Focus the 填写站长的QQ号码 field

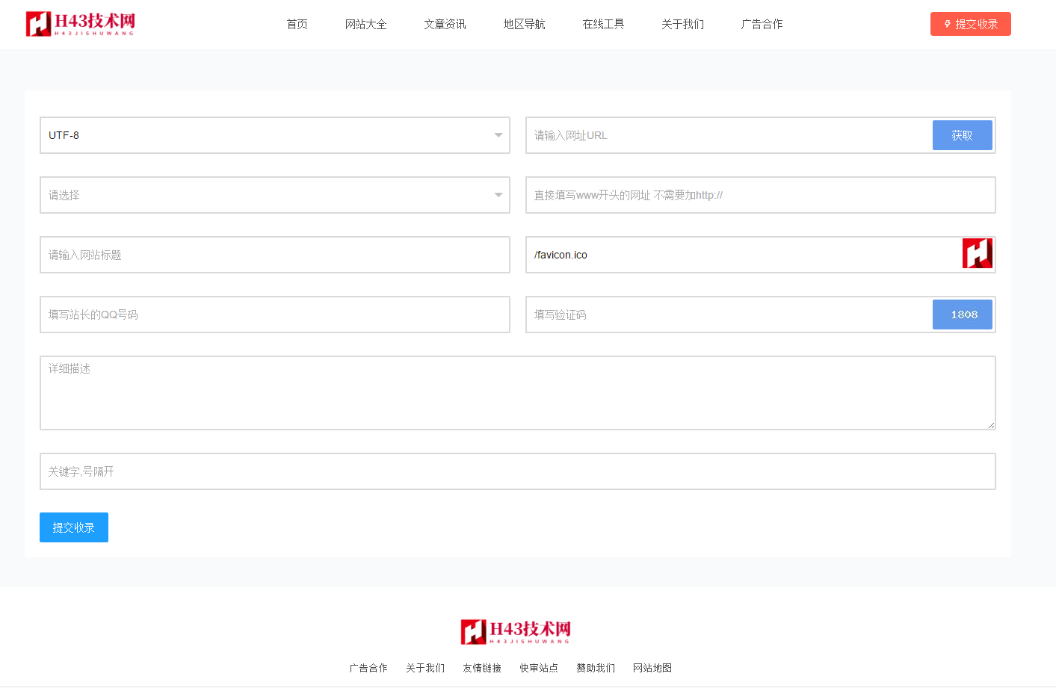click(274, 315)
